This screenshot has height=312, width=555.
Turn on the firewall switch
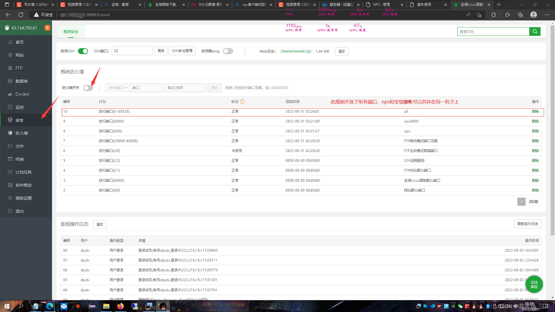click(88, 88)
